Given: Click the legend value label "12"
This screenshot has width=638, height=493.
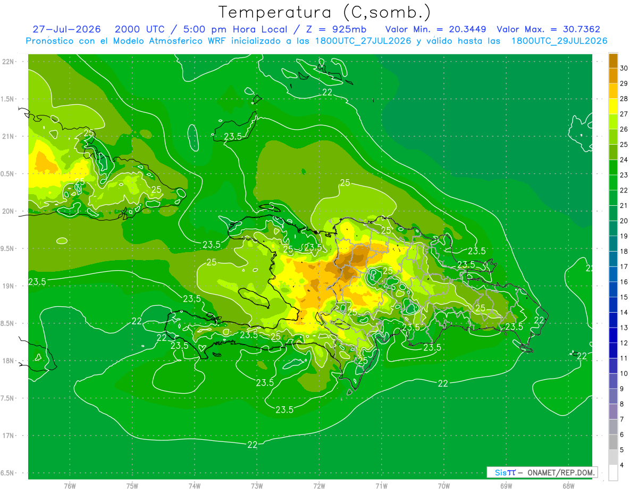Looking at the screenshot, I should 624,343.
